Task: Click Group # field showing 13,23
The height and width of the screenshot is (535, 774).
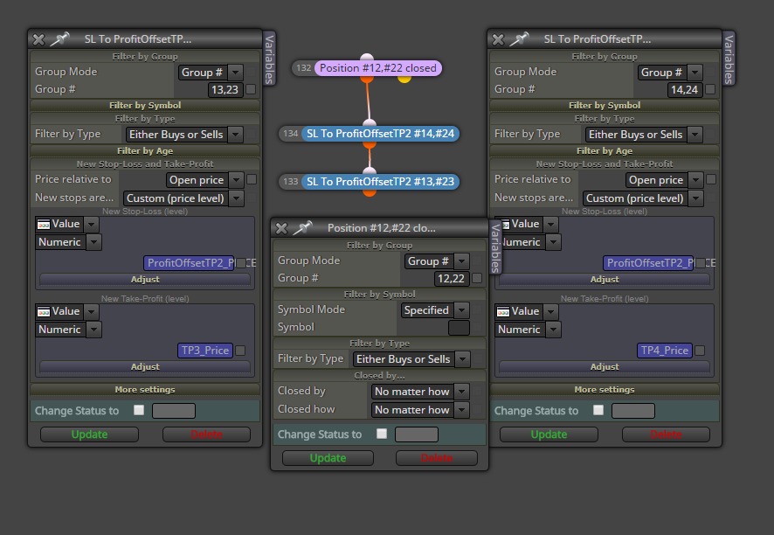Action: [225, 90]
